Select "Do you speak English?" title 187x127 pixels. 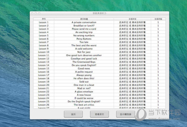[84, 65]
